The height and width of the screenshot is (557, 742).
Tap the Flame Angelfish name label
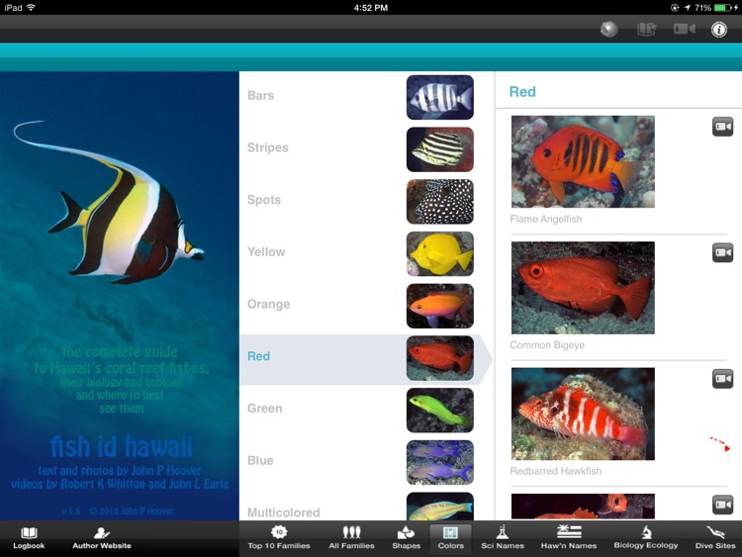click(546, 219)
